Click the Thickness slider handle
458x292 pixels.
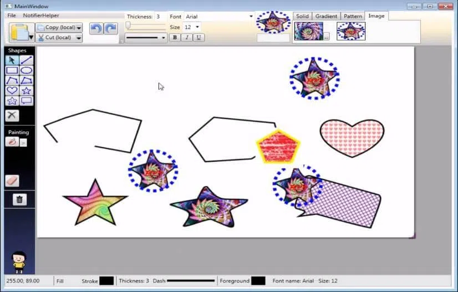pos(128,26)
